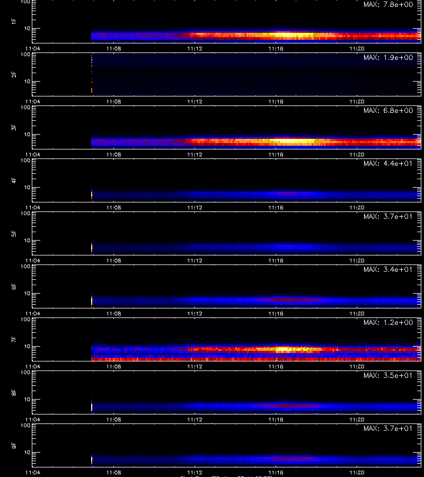Select the 9F panel axis label
Screen dimensions: 424x477
tap(14, 445)
